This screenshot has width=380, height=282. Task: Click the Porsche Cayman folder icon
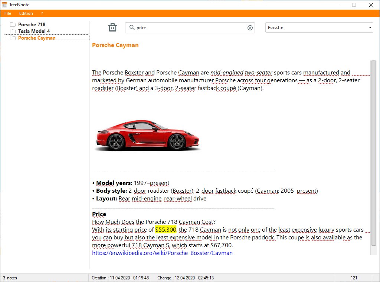(13, 38)
